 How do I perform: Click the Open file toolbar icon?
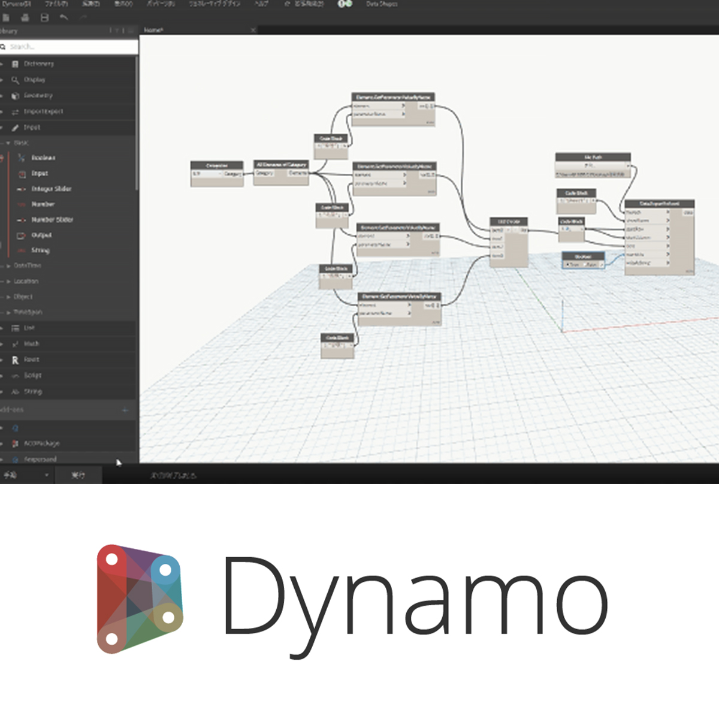25,18
